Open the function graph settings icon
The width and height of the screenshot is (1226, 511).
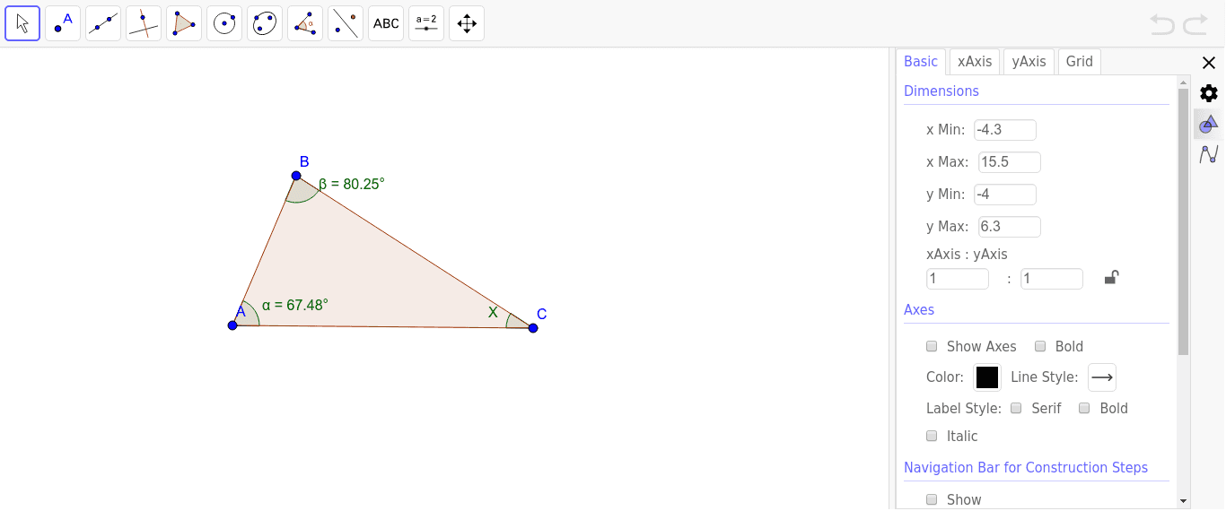(1209, 154)
